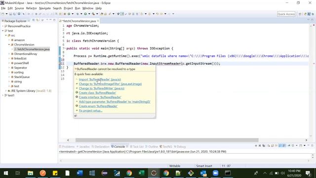Select the linkedList package

tap(20, 58)
